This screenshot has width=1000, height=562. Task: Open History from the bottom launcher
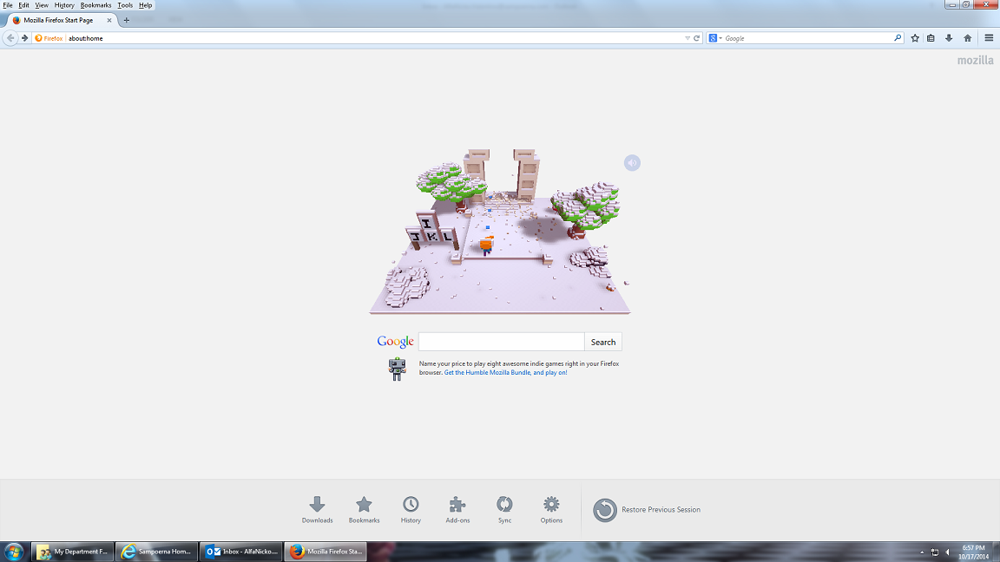point(411,510)
